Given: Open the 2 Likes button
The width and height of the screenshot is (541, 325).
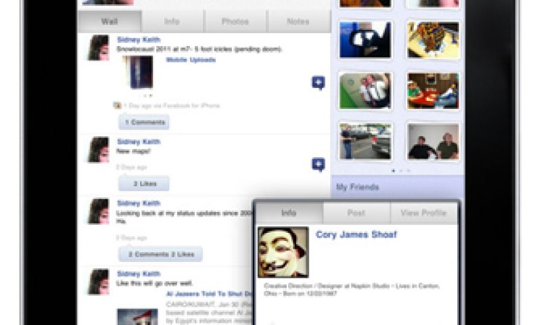Looking at the screenshot, I should [x=144, y=183].
